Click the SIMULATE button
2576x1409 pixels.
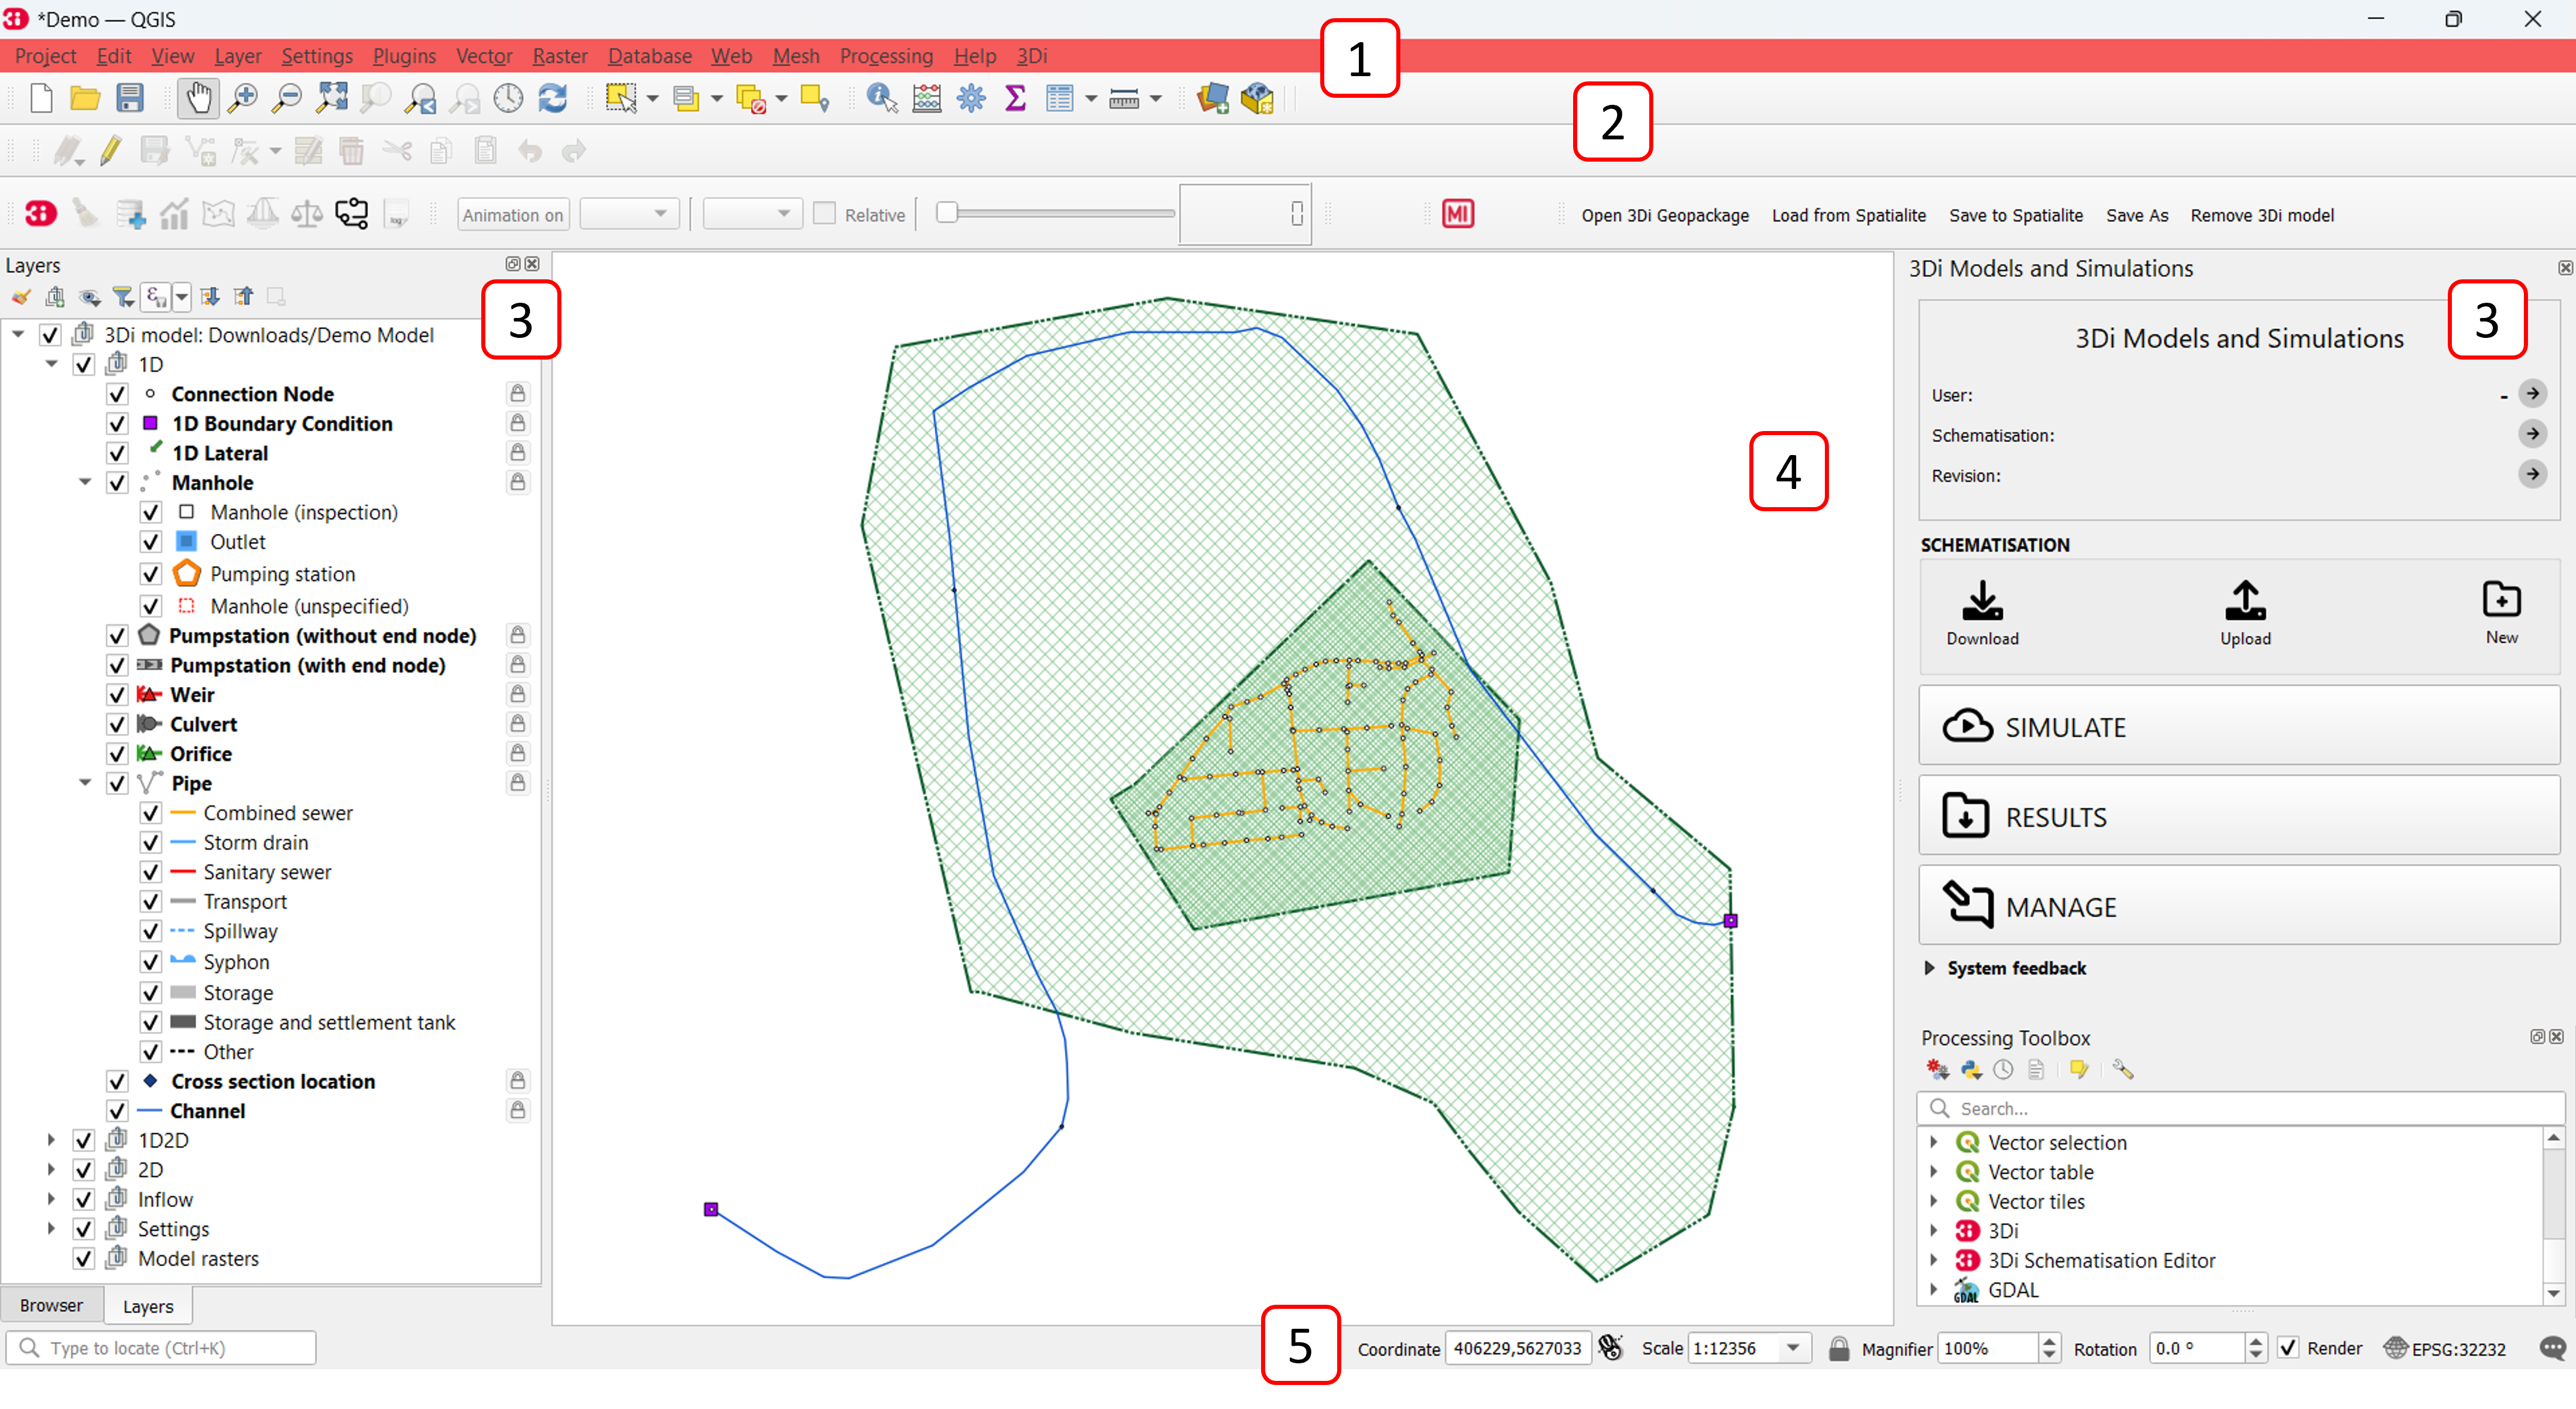[x=2238, y=726]
